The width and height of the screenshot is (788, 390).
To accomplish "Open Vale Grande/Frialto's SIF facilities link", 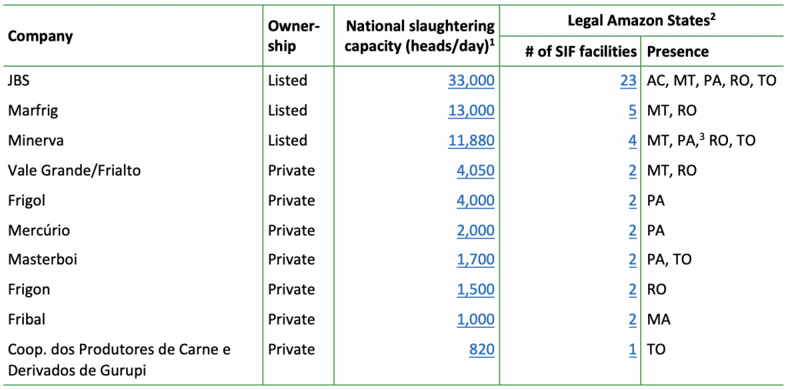I will pos(633,171).
